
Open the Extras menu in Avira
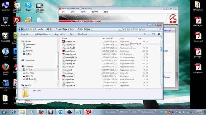pos(83,11)
